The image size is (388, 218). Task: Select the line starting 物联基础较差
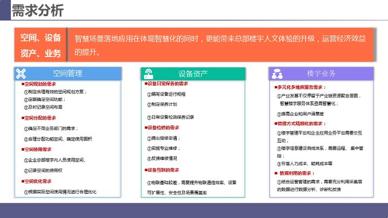tap(192, 182)
